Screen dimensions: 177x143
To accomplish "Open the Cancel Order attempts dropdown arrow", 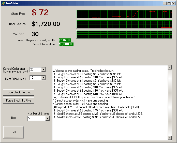I will (43, 69).
